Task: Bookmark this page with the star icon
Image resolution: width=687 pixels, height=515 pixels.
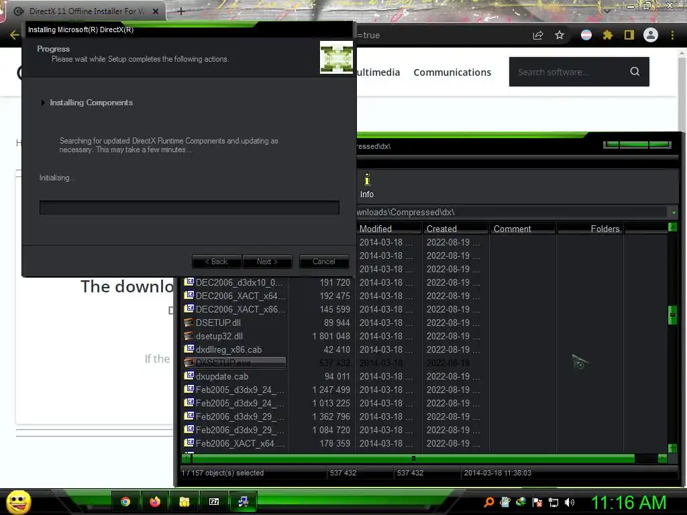Action: [x=560, y=35]
